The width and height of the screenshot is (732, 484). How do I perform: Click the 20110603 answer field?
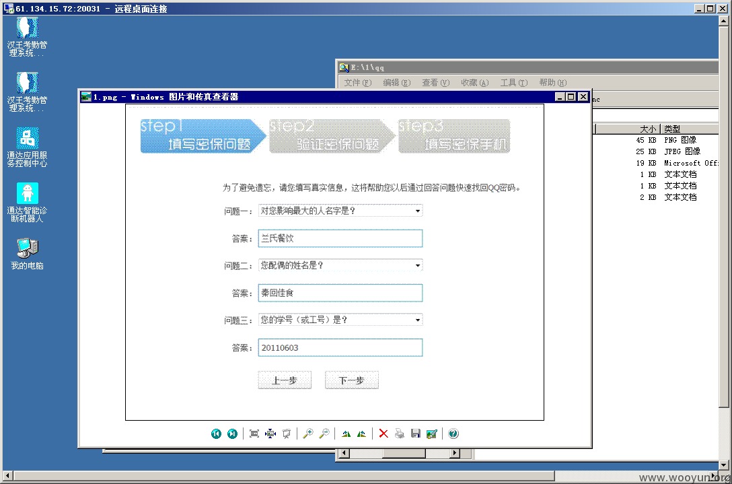pyautogui.click(x=340, y=347)
